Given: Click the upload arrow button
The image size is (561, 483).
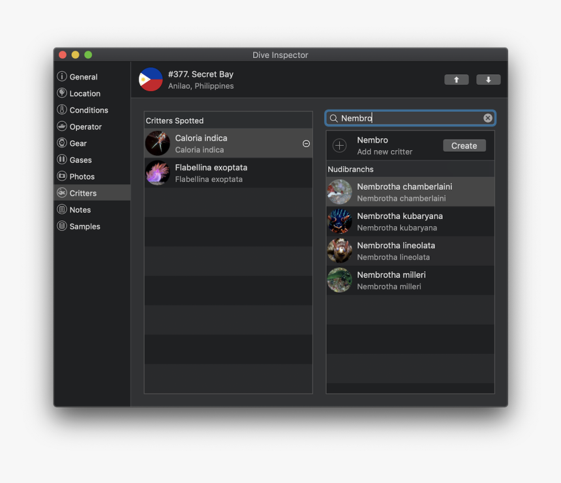Looking at the screenshot, I should (456, 79).
